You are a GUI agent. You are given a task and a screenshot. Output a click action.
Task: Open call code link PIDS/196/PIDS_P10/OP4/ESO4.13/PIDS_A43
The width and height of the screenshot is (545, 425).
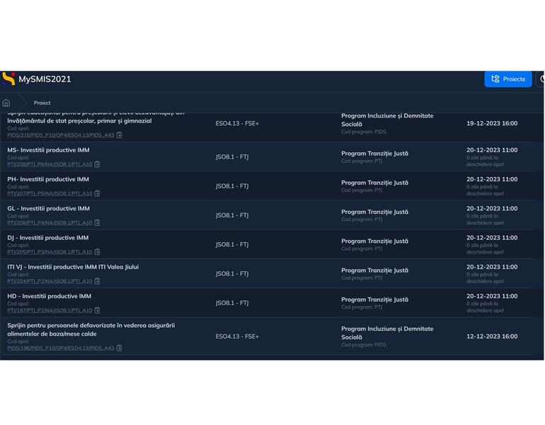coord(60,348)
